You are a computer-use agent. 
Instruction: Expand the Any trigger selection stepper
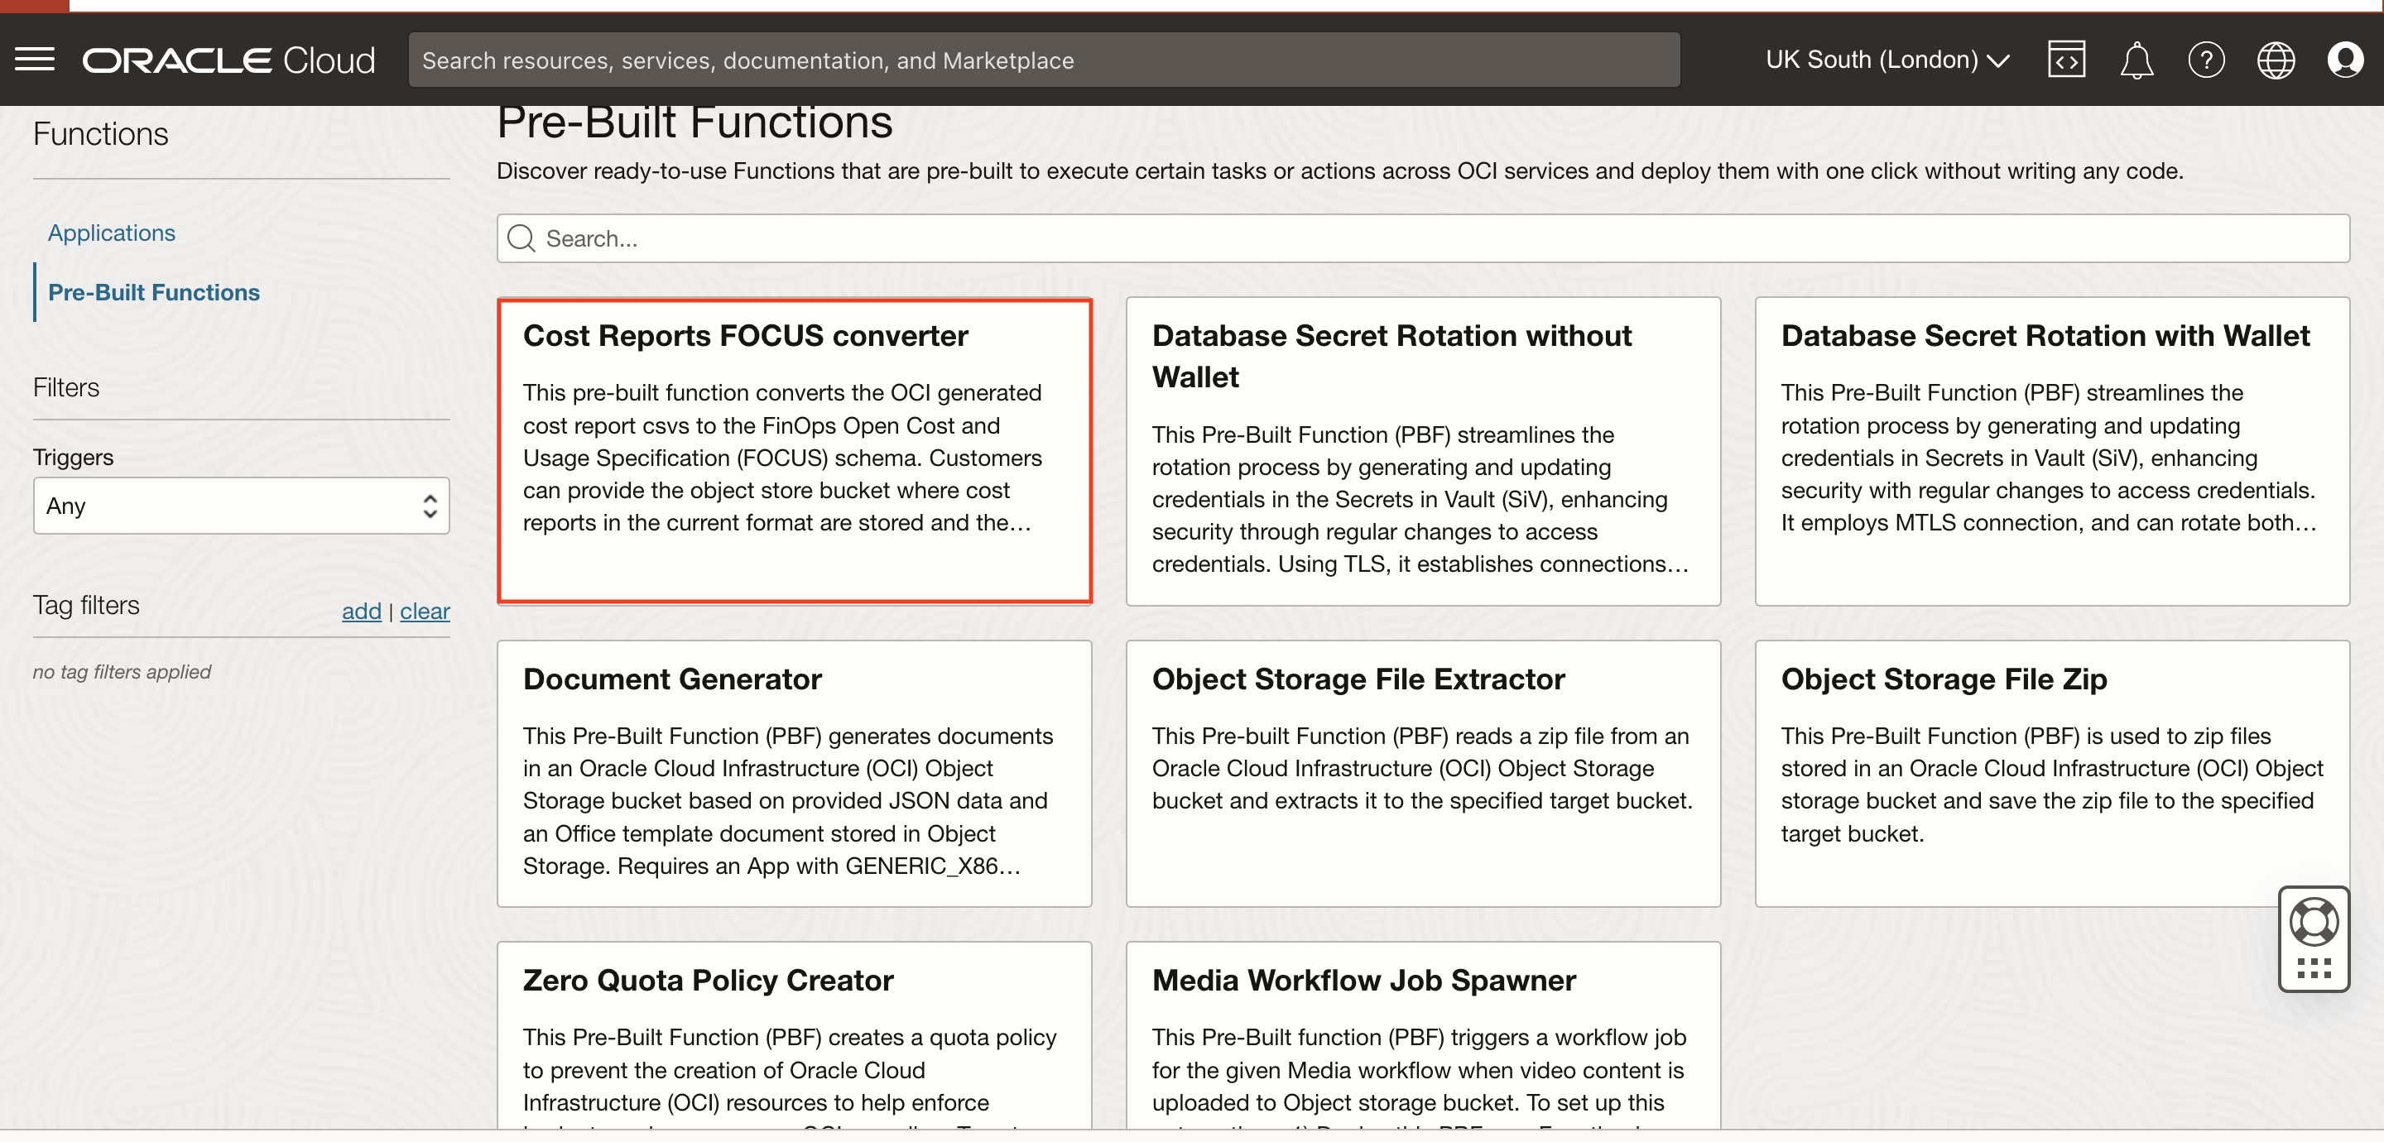430,506
